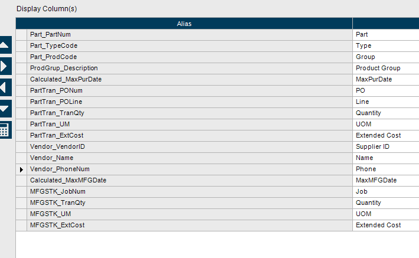Viewport: 419px width, 258px height.
Task: Click the Product Group label cell
Action: 385,68
